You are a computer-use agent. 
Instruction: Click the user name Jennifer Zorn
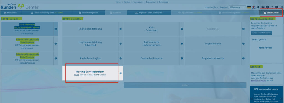[x=212, y=7]
